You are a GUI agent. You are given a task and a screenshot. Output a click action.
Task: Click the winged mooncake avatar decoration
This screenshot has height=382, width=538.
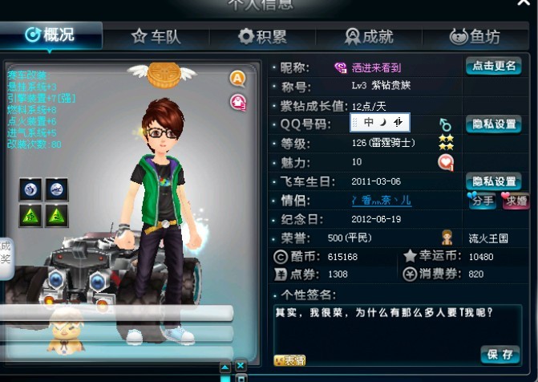click(164, 75)
